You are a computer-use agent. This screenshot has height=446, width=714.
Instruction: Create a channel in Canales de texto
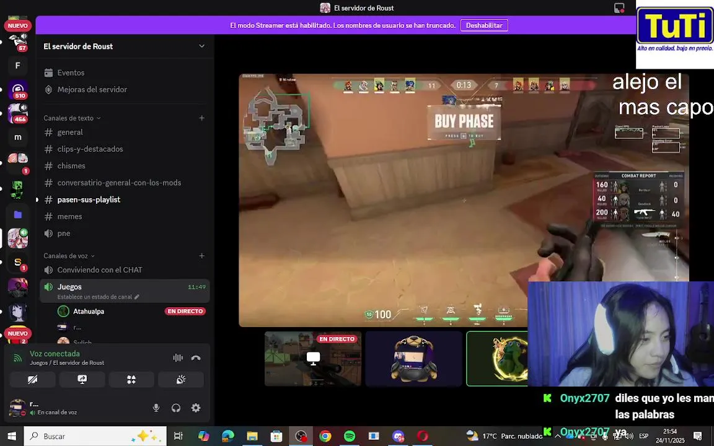pyautogui.click(x=201, y=118)
